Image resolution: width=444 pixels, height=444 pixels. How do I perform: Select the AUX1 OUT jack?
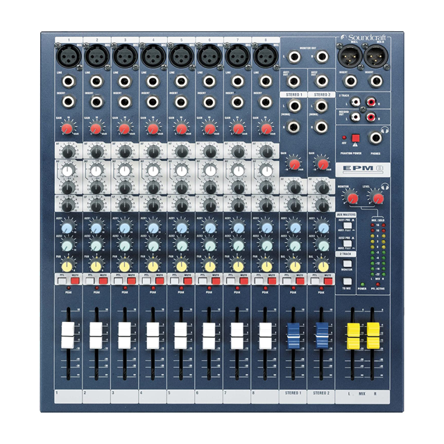[293, 81]
